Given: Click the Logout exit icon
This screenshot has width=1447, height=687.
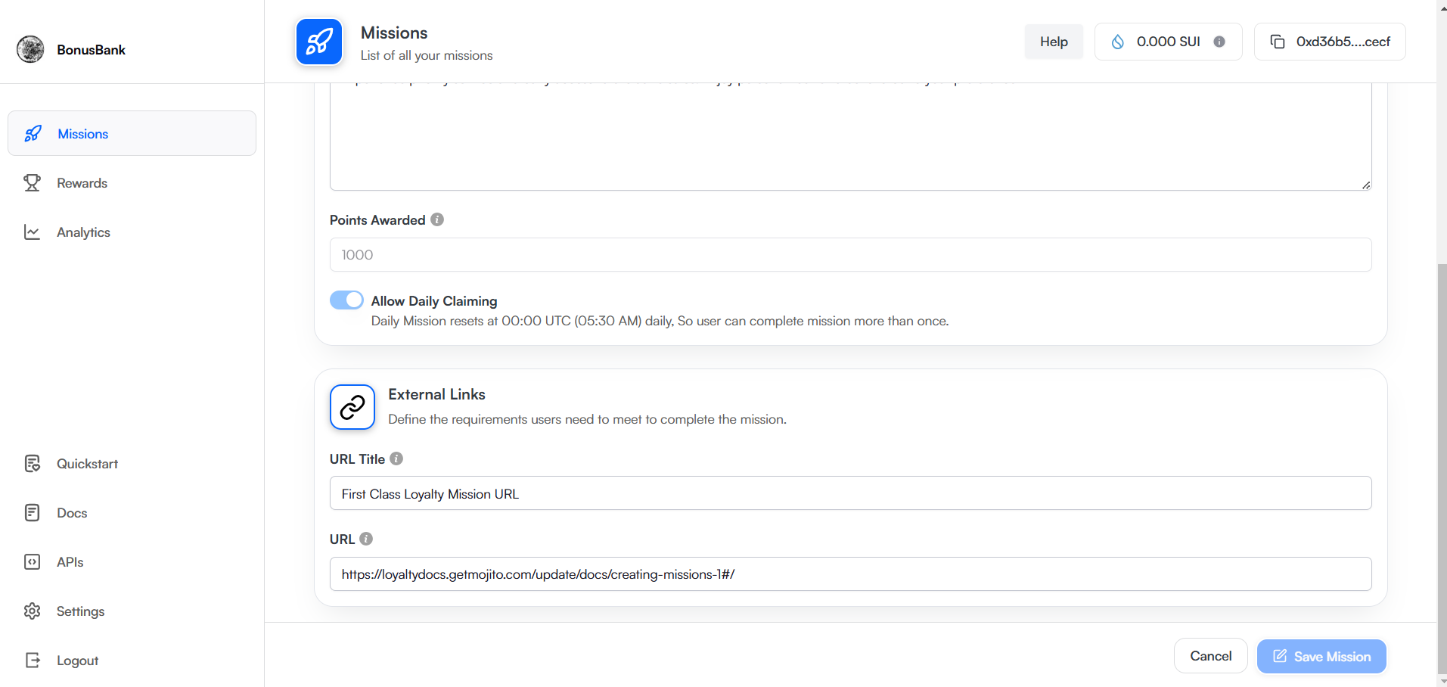Looking at the screenshot, I should point(32,661).
